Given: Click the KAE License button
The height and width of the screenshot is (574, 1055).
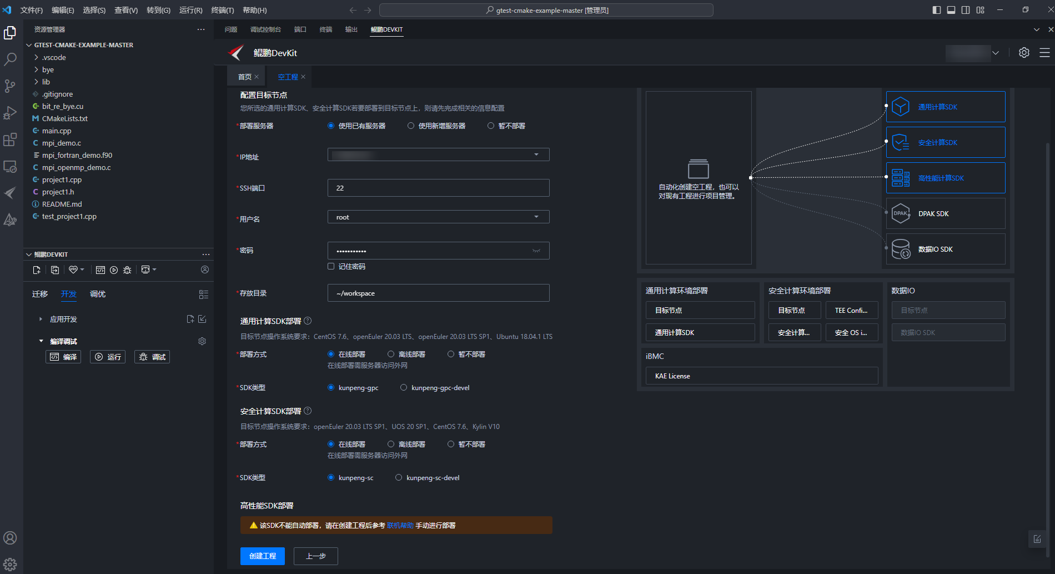Looking at the screenshot, I should point(762,376).
